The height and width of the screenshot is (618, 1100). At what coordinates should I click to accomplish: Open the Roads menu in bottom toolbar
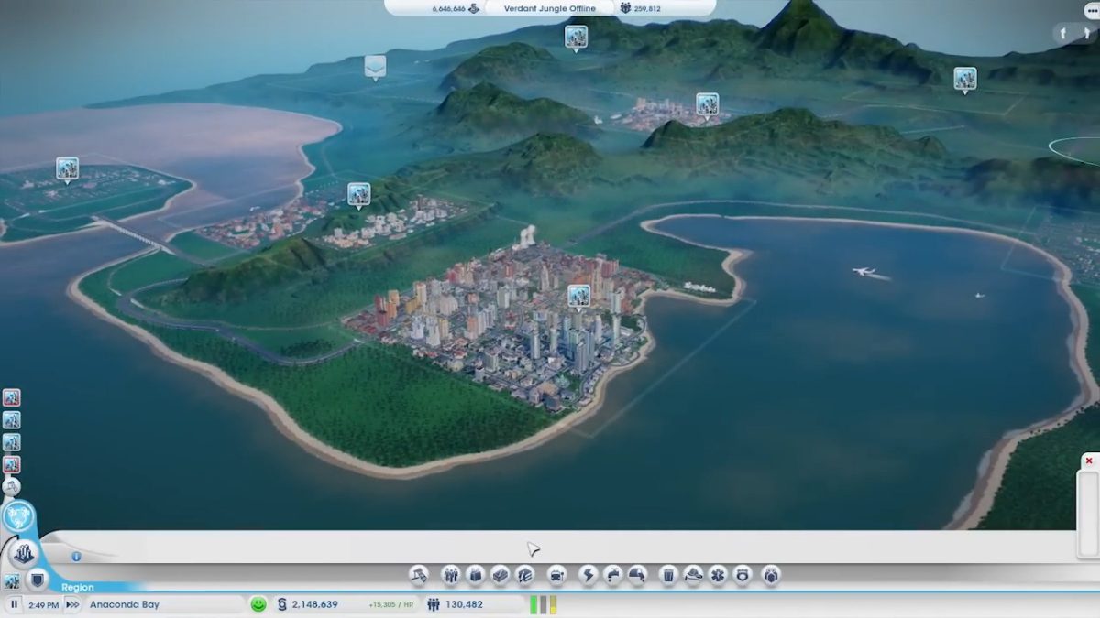click(x=419, y=575)
